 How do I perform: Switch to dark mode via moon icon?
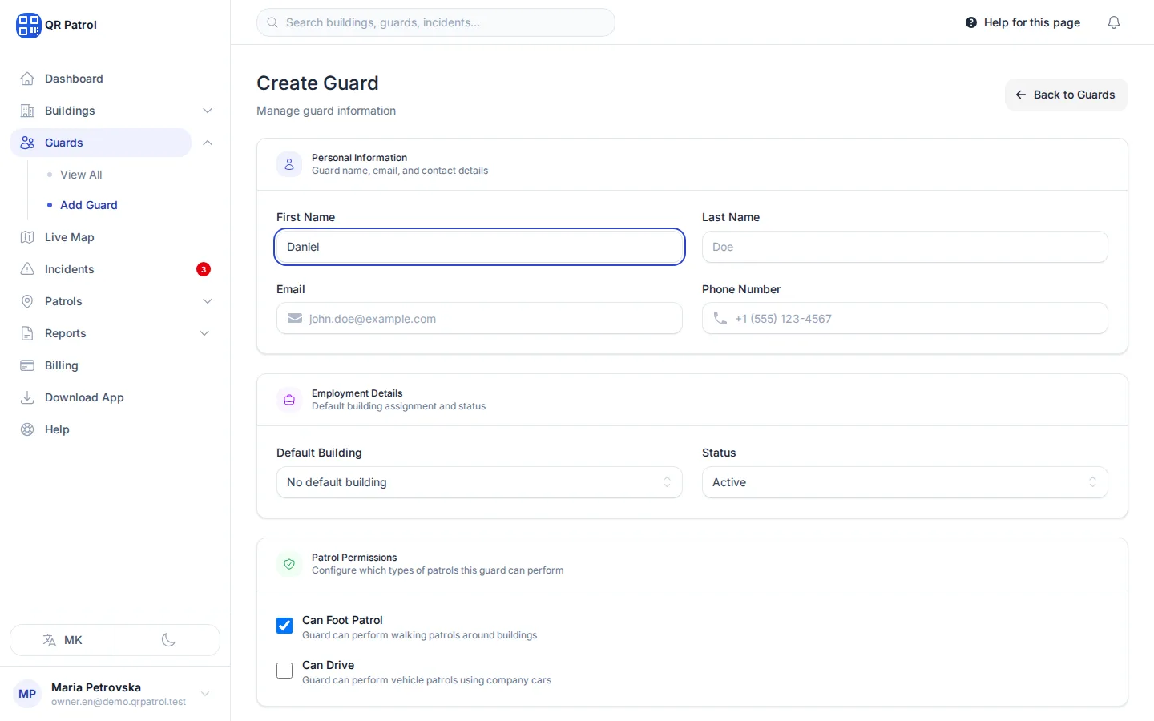pos(167,640)
